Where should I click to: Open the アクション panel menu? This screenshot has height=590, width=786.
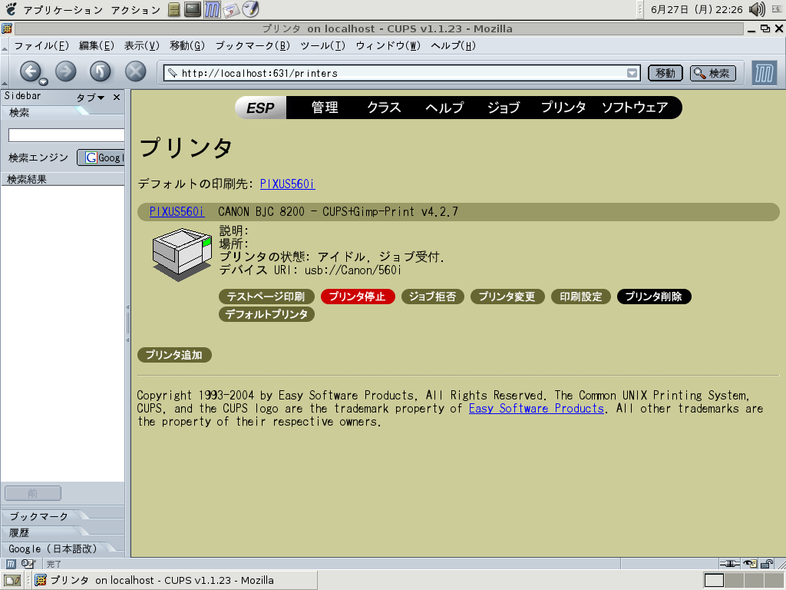pyautogui.click(x=135, y=10)
